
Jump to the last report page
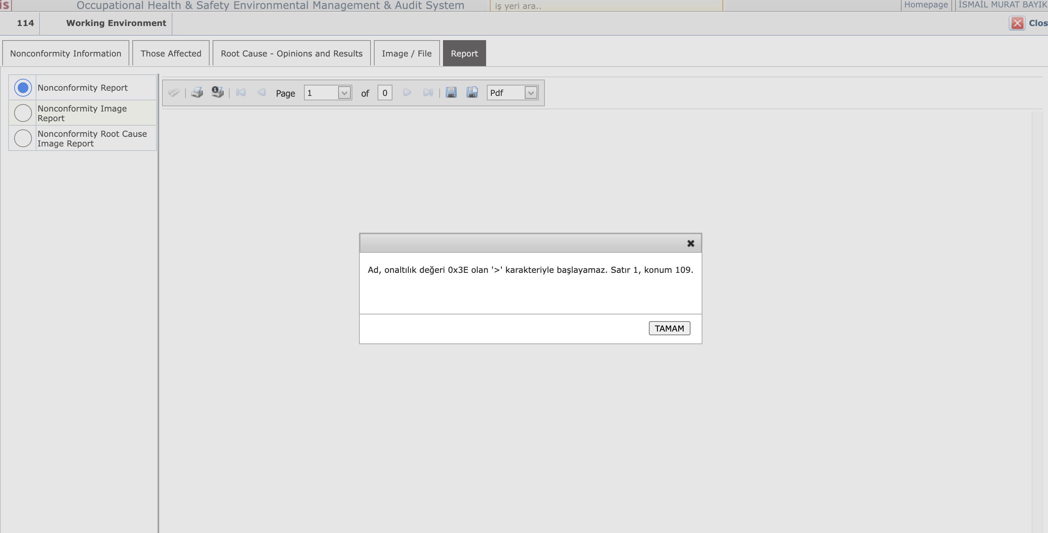click(x=428, y=93)
